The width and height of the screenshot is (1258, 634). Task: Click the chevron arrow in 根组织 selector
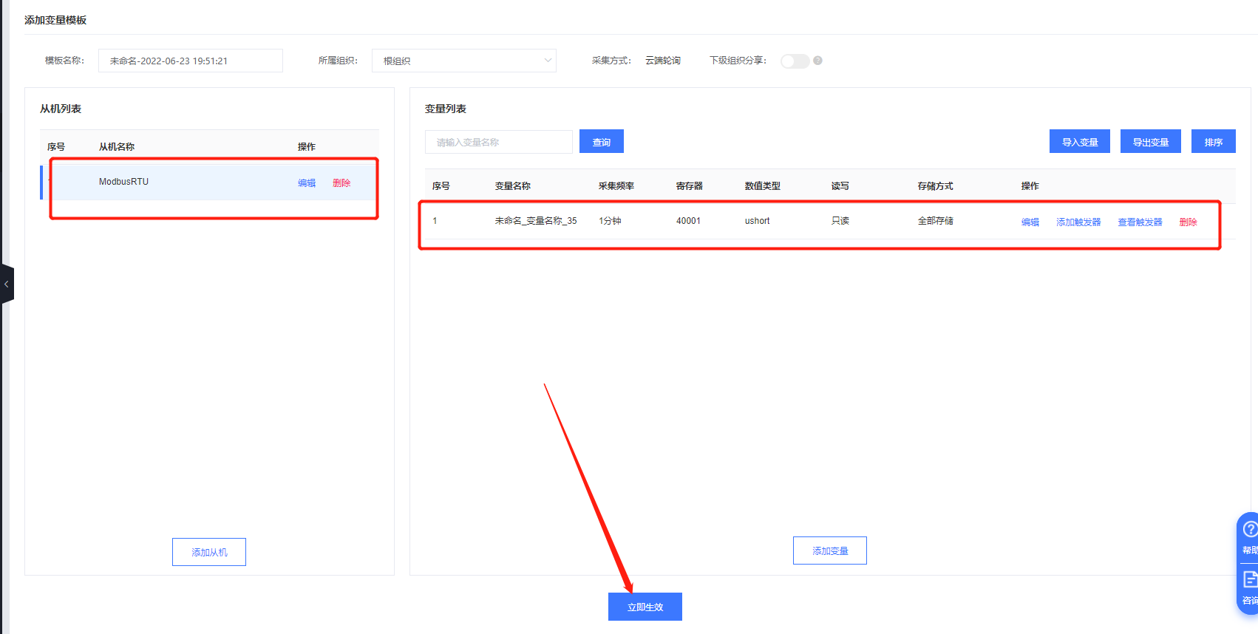click(548, 61)
